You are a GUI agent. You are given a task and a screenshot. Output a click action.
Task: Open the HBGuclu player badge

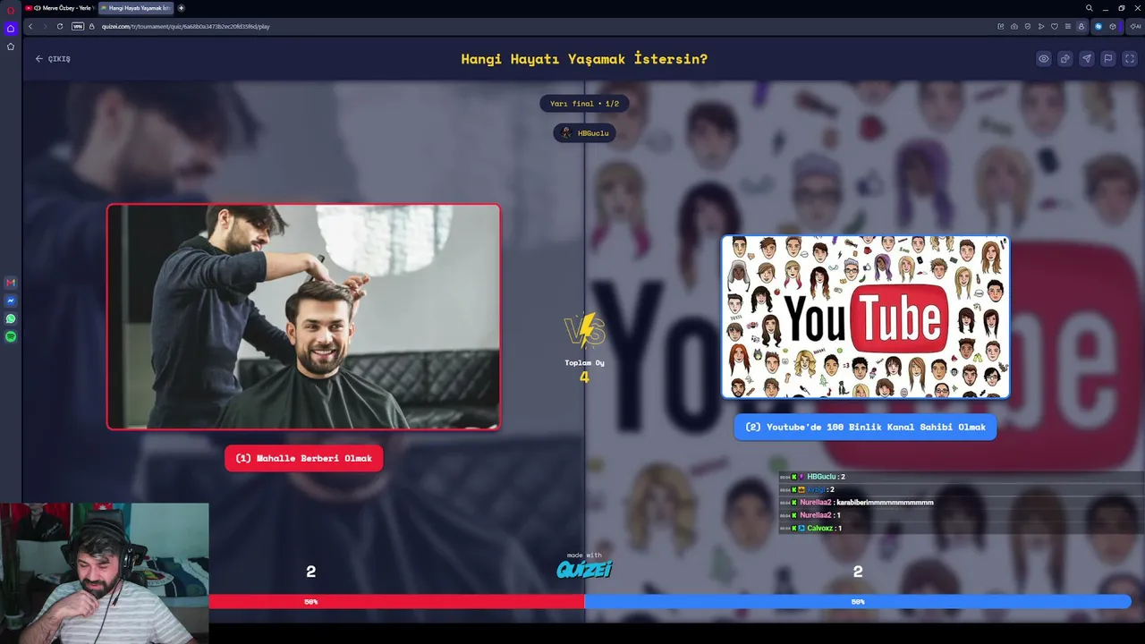[x=584, y=133]
